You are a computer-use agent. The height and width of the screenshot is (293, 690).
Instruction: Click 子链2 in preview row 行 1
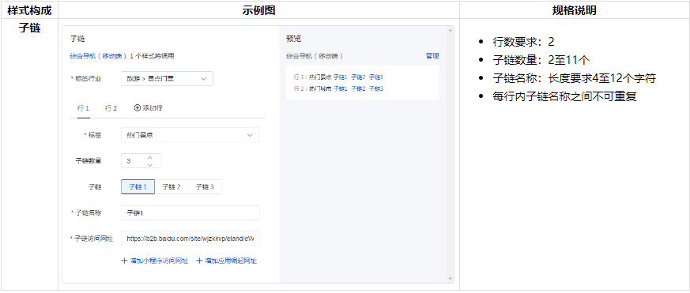[x=358, y=77]
